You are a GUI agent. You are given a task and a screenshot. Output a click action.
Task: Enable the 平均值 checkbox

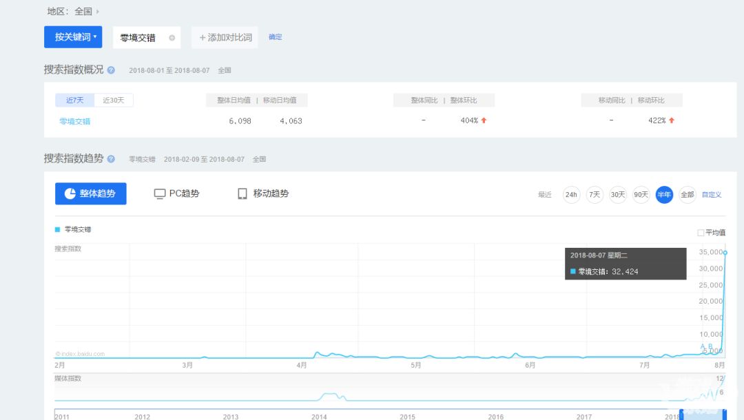[x=701, y=233]
